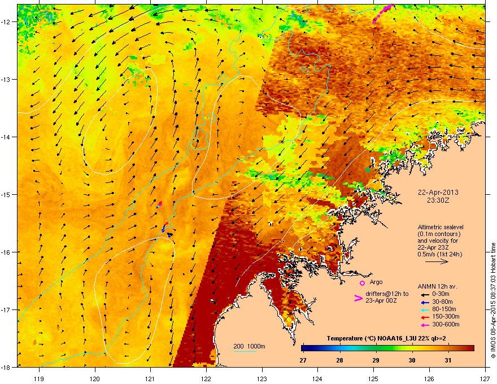The image size is (497, 384).
Task: Click the '300-600m' depth label
Action: pos(446,324)
